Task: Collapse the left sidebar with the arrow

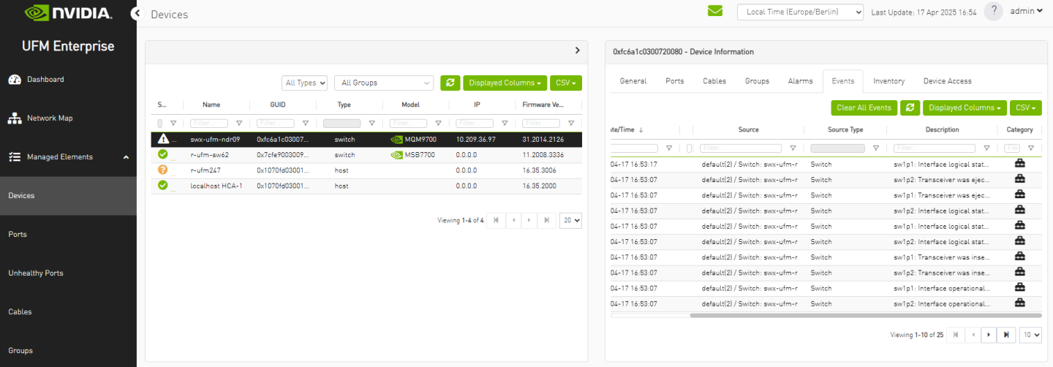Action: click(x=136, y=13)
